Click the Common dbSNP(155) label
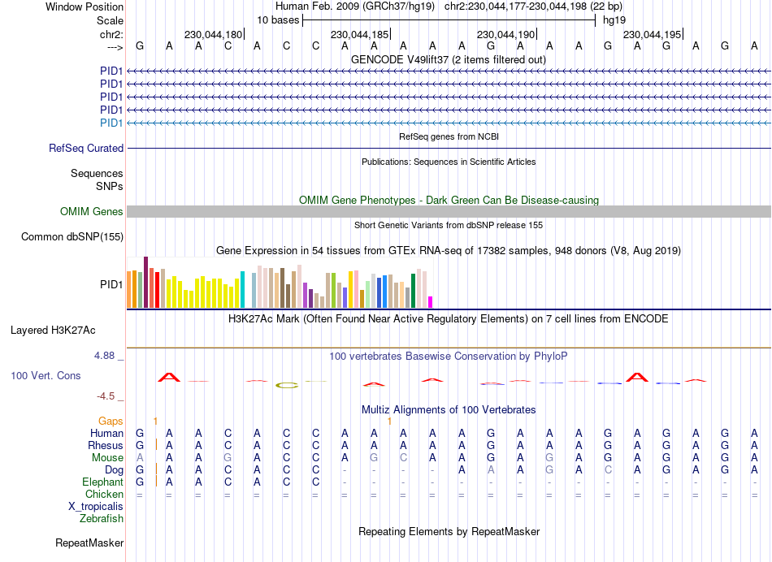The height and width of the screenshot is (562, 772). (x=72, y=236)
